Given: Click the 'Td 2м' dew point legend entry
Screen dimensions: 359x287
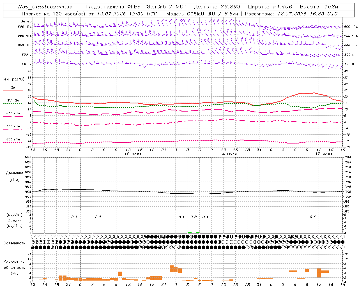Looking at the screenshot, I should click(x=13, y=100).
